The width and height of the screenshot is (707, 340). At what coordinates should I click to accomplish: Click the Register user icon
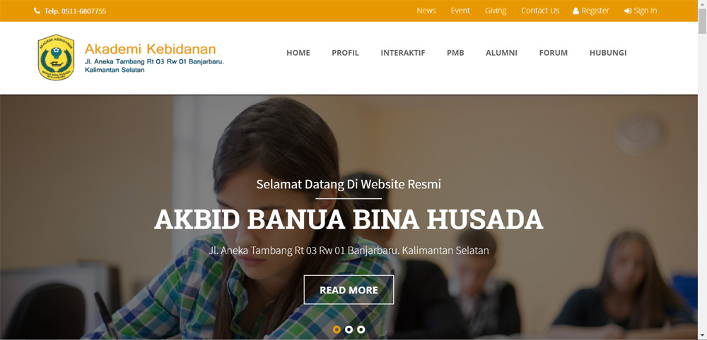coord(575,11)
